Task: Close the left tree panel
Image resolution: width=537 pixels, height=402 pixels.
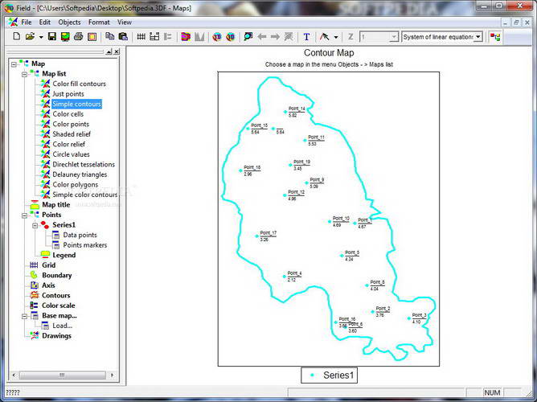Action: click(116, 51)
